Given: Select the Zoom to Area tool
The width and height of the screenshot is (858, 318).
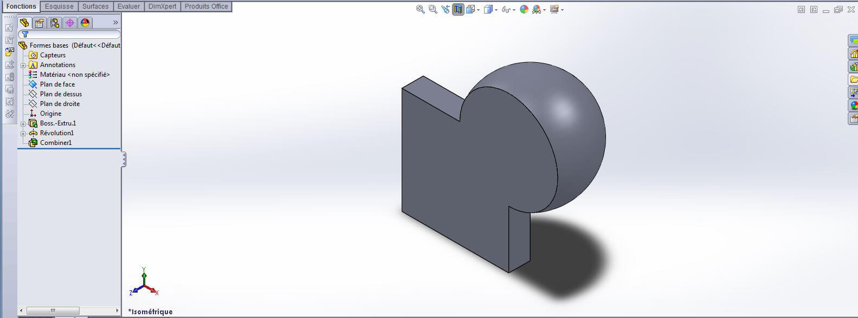Looking at the screenshot, I should [x=433, y=9].
